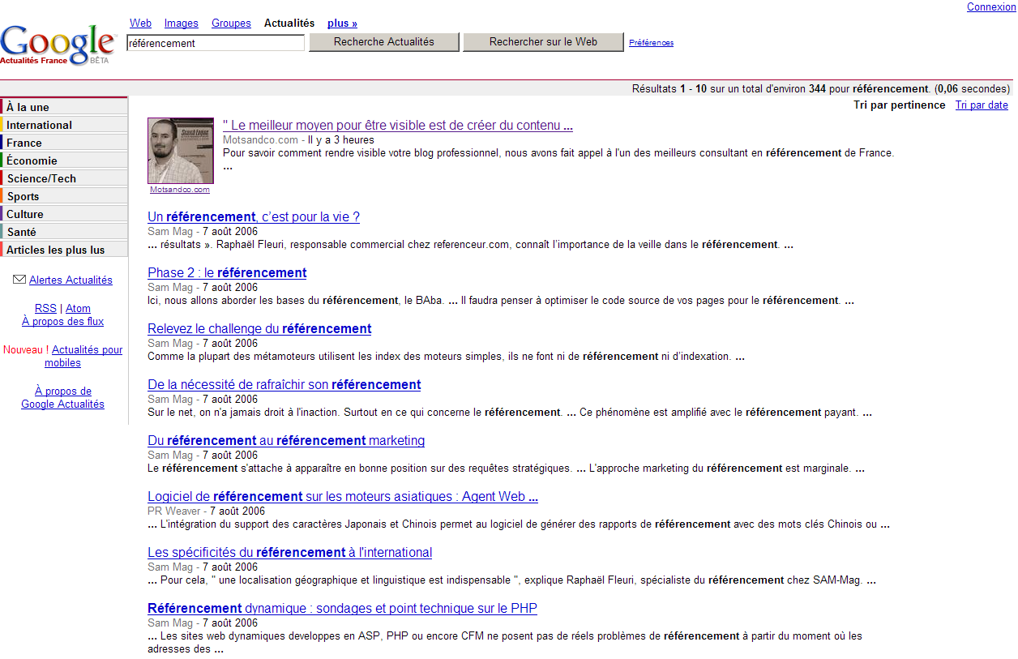
Task: Select the À la une section
Action: click(64, 107)
